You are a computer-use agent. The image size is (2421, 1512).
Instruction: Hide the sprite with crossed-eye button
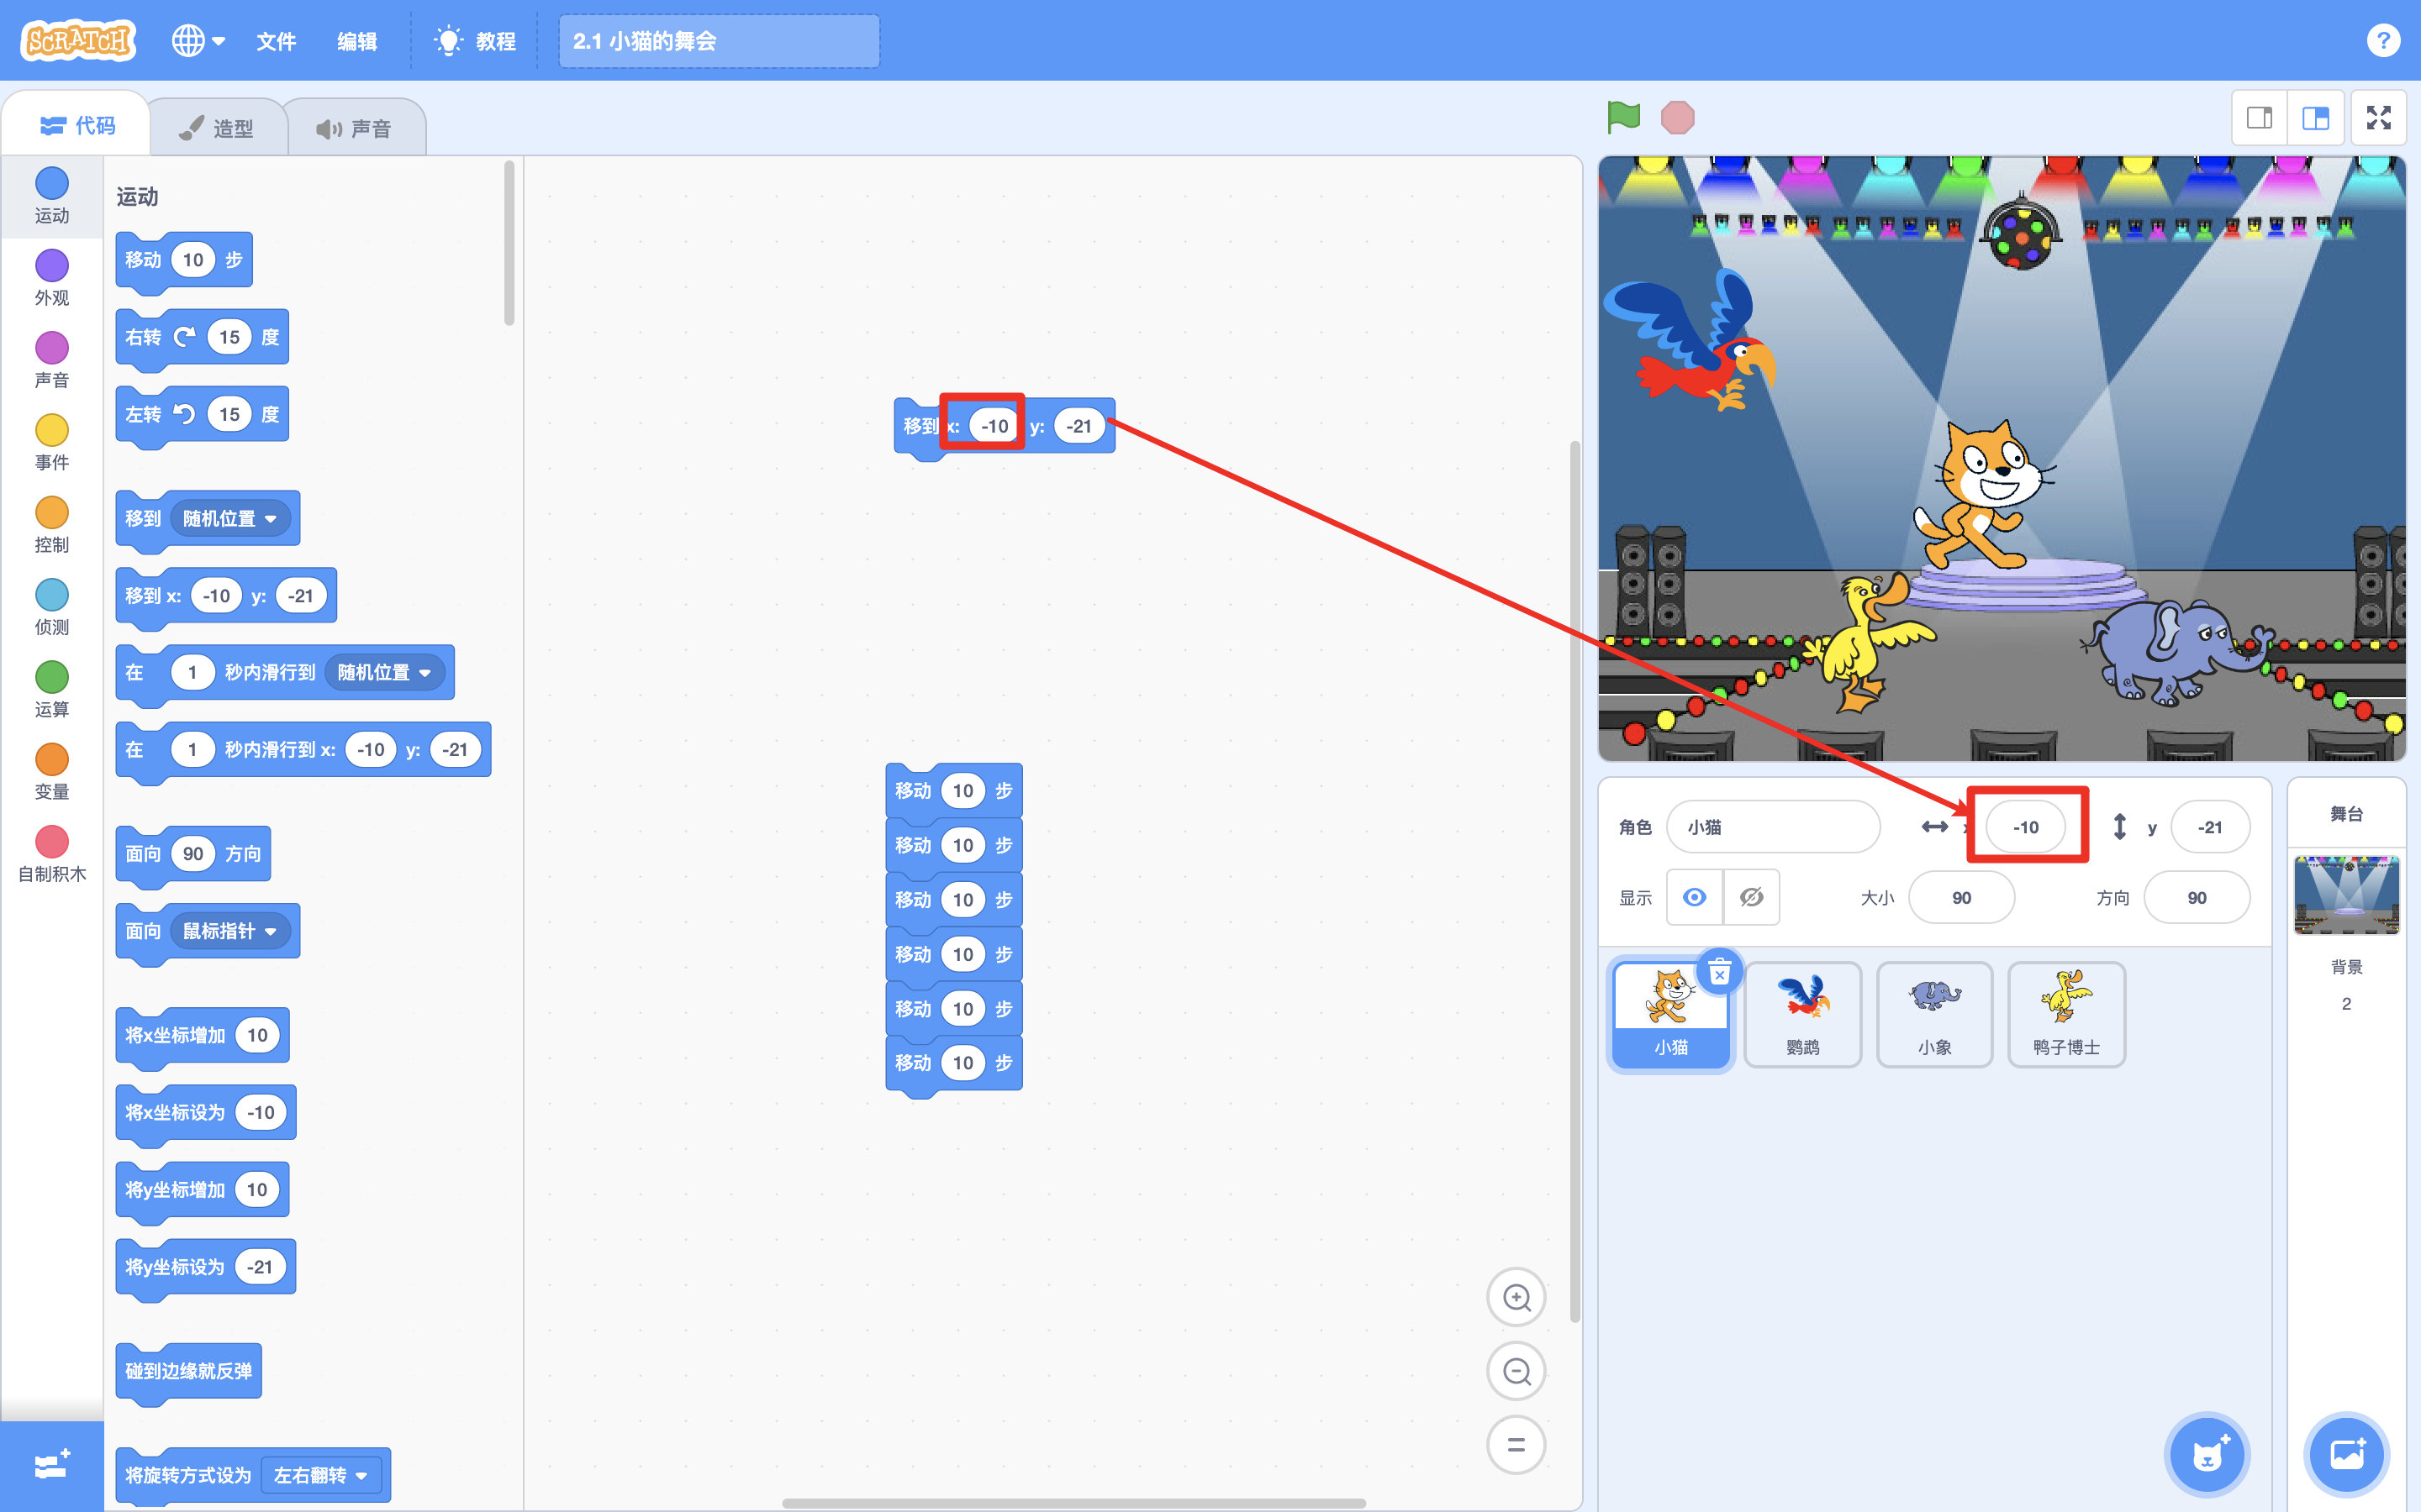(x=1752, y=897)
